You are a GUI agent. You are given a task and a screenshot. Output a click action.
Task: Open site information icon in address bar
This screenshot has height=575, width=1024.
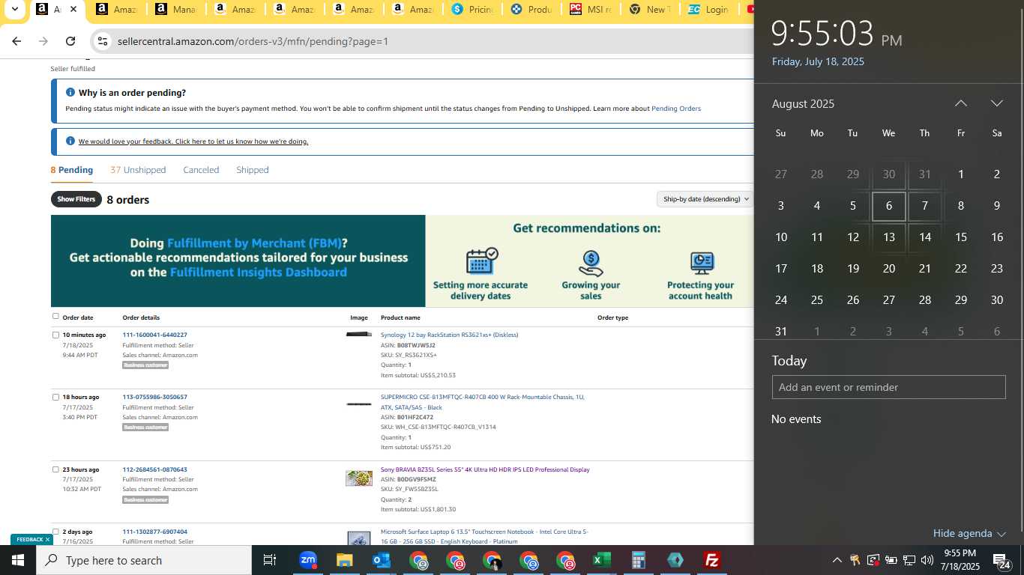click(103, 41)
